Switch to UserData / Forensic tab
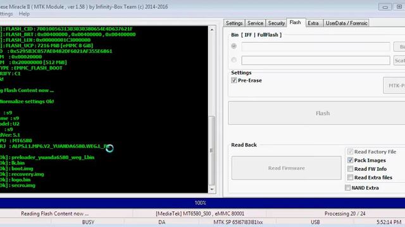This screenshot has height=227, width=405. (x=346, y=23)
